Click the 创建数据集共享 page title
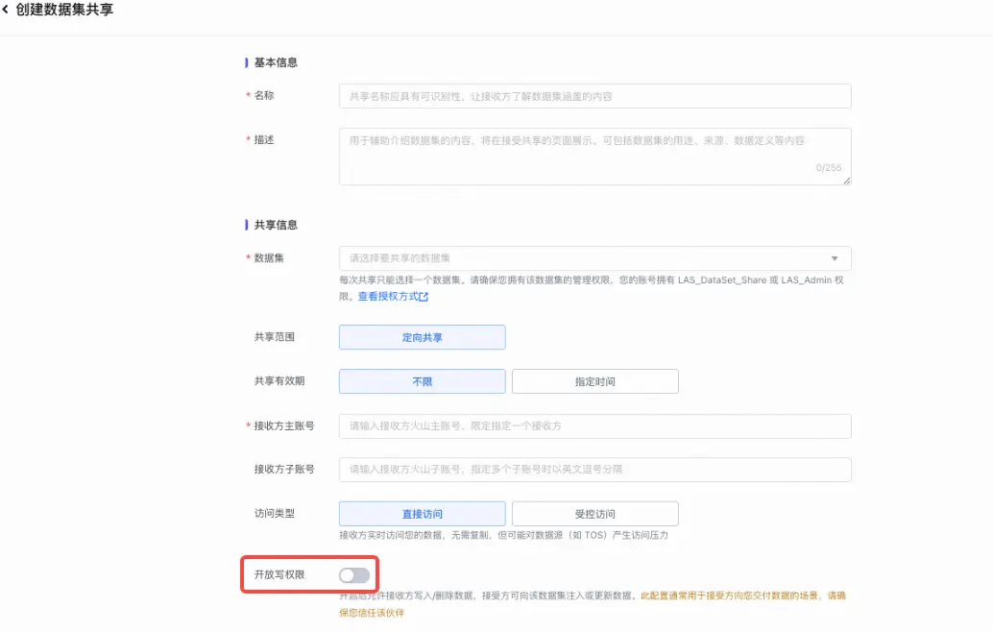This screenshot has width=993, height=632. pos(64,10)
